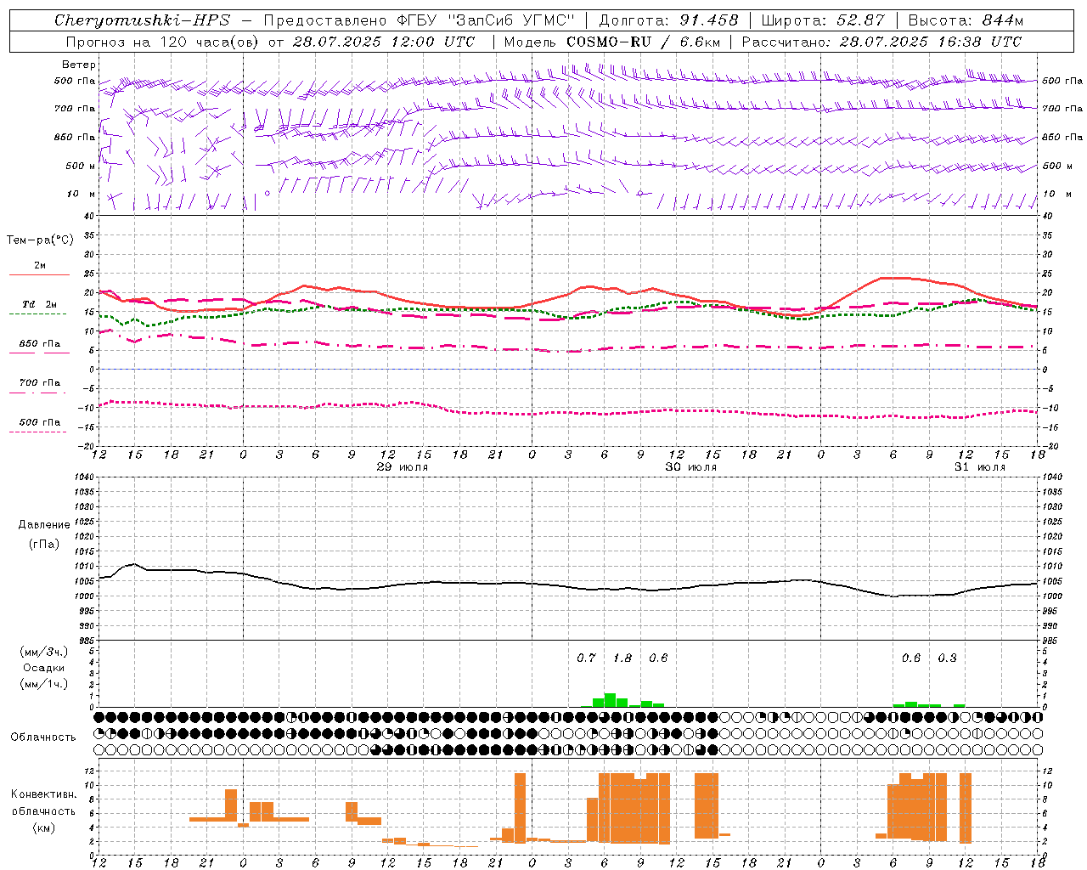
Task: Click the model name COSMO-RU / 6.6км
Action: tap(643, 42)
